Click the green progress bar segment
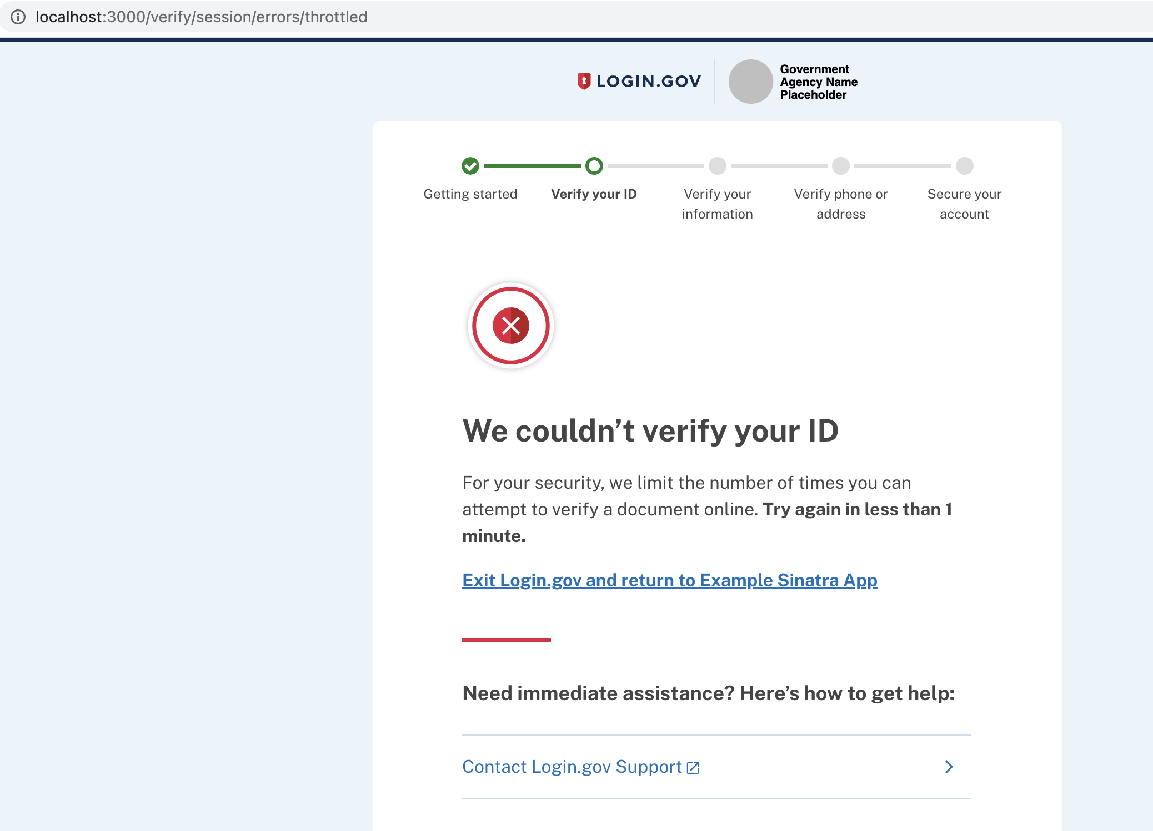 click(532, 166)
